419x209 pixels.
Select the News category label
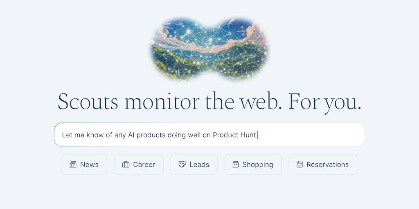(89, 165)
